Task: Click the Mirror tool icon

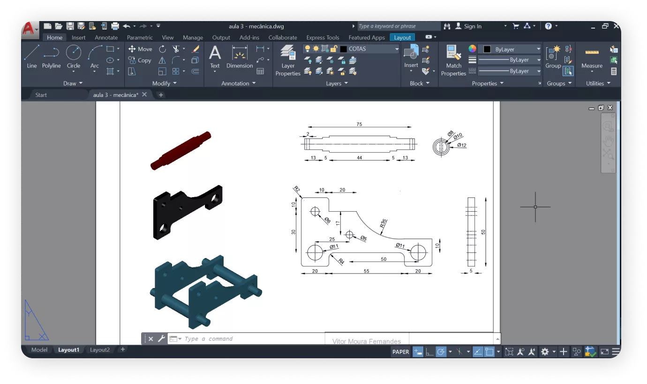Action: coord(162,60)
